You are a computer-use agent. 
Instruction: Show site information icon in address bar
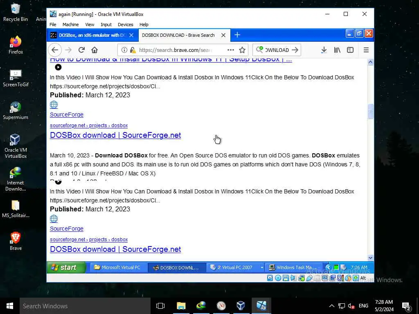(x=124, y=50)
